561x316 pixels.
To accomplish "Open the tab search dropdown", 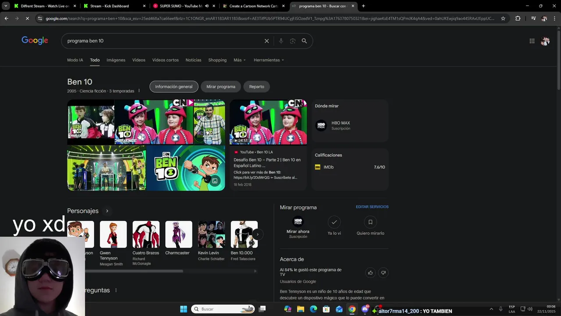I will tap(6, 6).
